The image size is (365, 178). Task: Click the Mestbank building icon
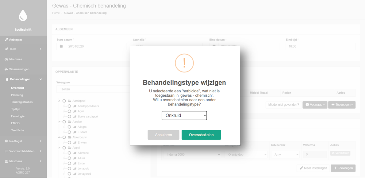coord(6,161)
